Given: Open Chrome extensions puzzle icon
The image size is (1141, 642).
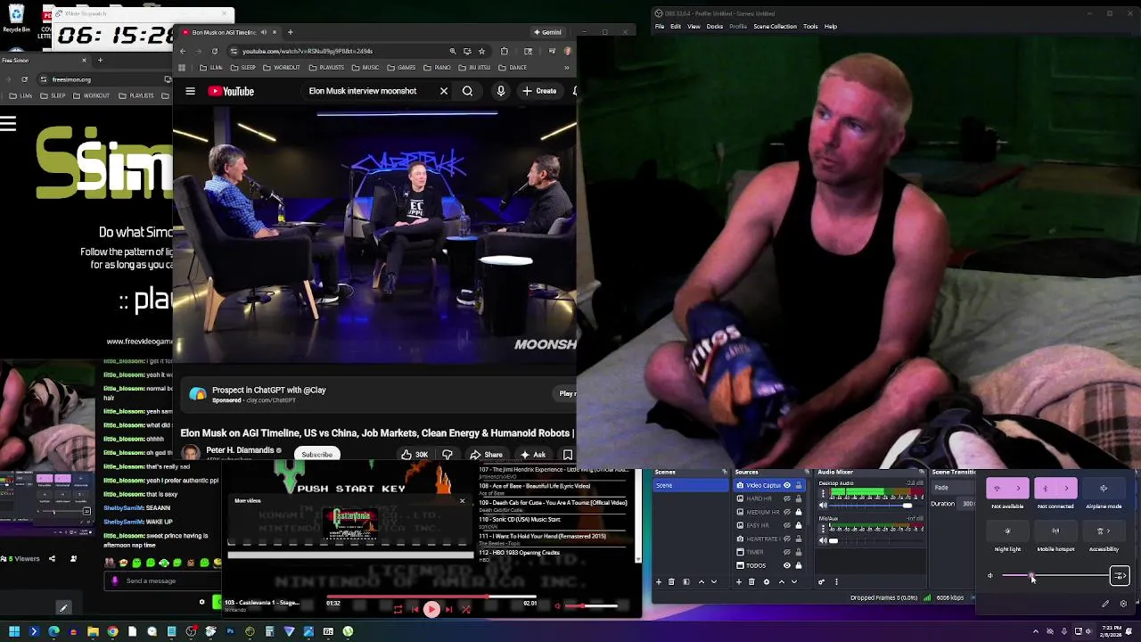Looking at the screenshot, I should click(x=505, y=51).
